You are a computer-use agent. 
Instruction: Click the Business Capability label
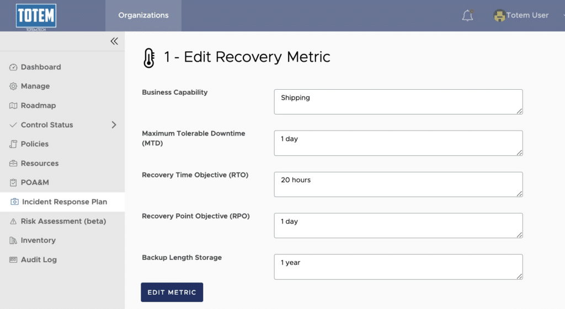175,93
